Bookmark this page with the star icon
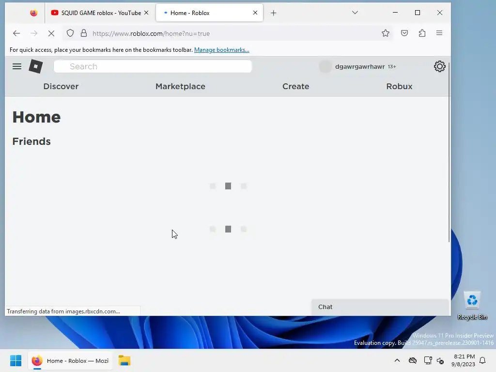 (385, 33)
